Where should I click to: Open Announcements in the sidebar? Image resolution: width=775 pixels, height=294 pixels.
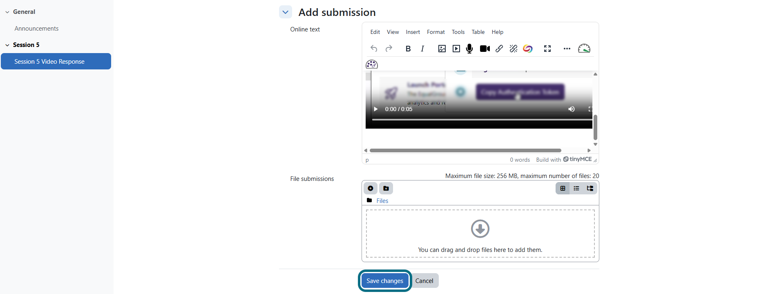point(36,29)
